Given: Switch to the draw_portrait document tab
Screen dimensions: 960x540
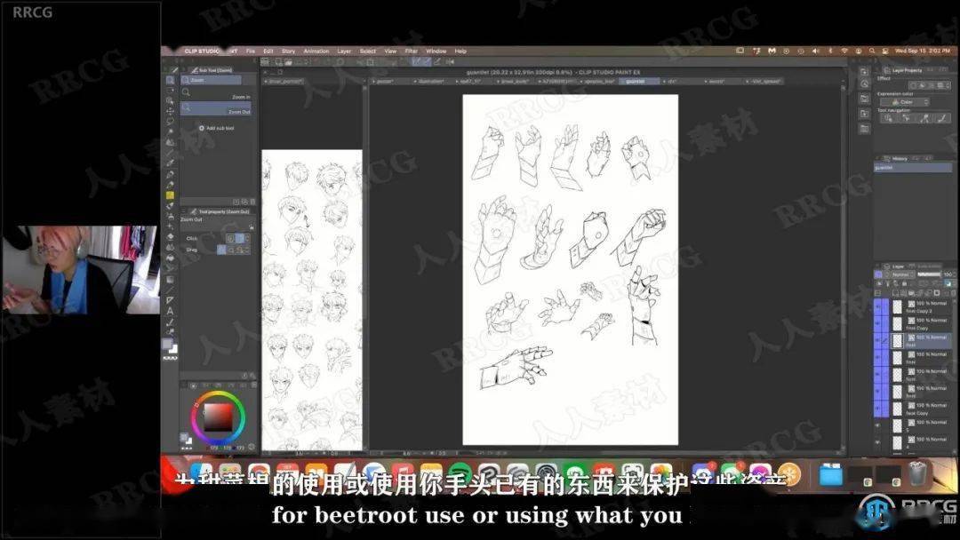Looking at the screenshot, I should [285, 82].
